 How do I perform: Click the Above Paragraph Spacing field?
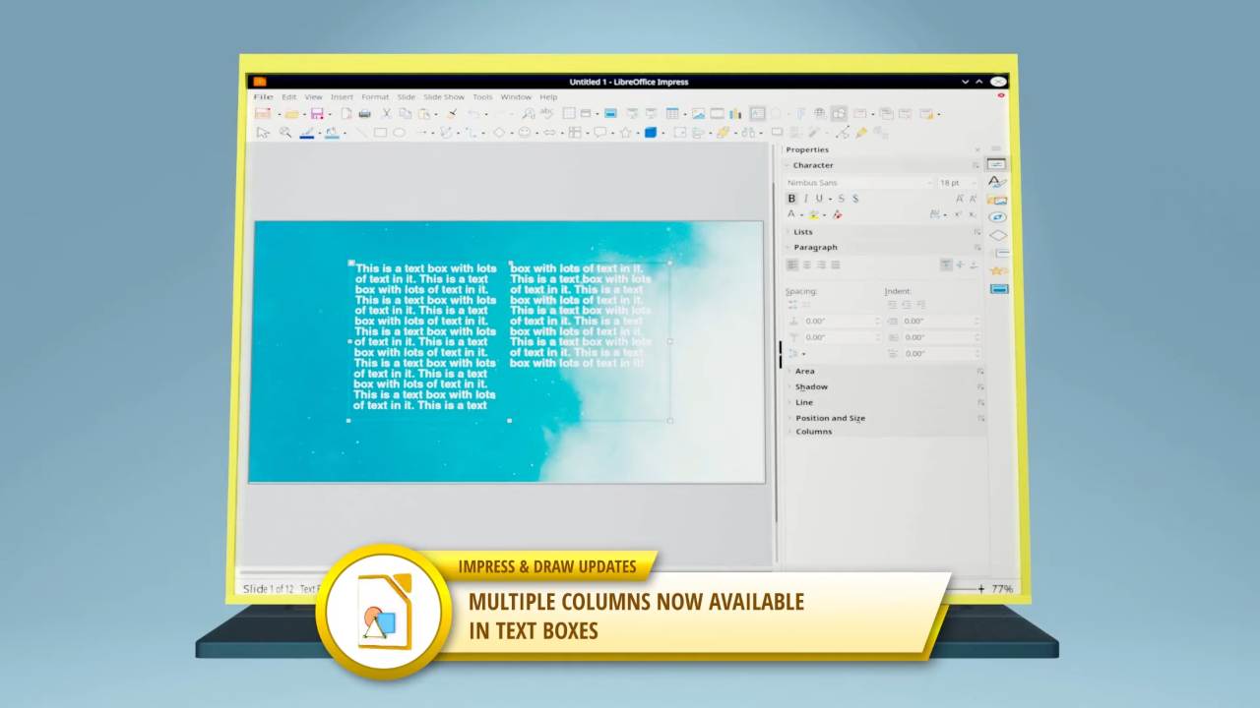(842, 322)
